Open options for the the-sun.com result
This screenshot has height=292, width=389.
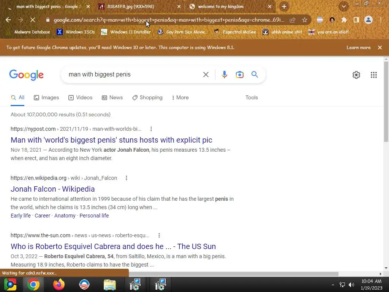tap(159, 235)
